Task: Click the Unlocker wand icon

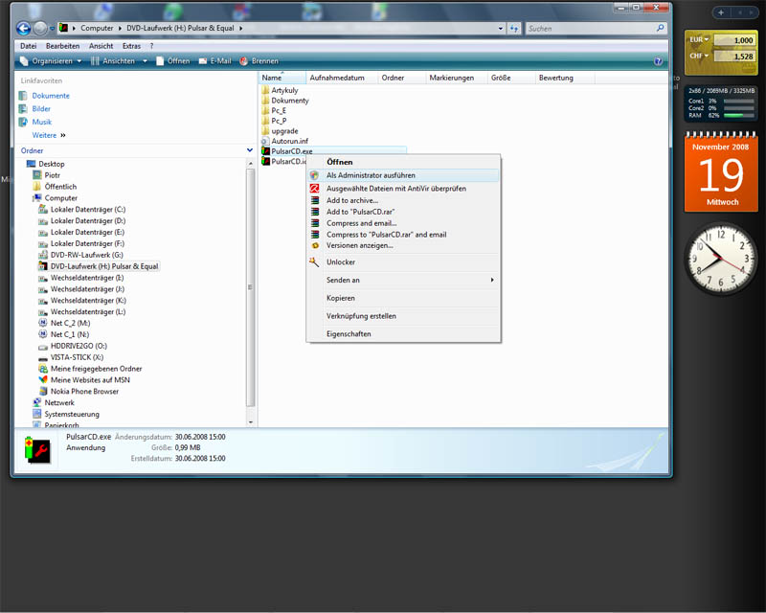Action: click(x=314, y=262)
